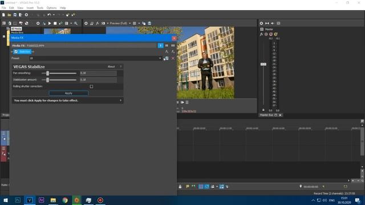The image size is (365, 205).
Task: Open Google Chrome from the taskbar
Action: point(65,200)
